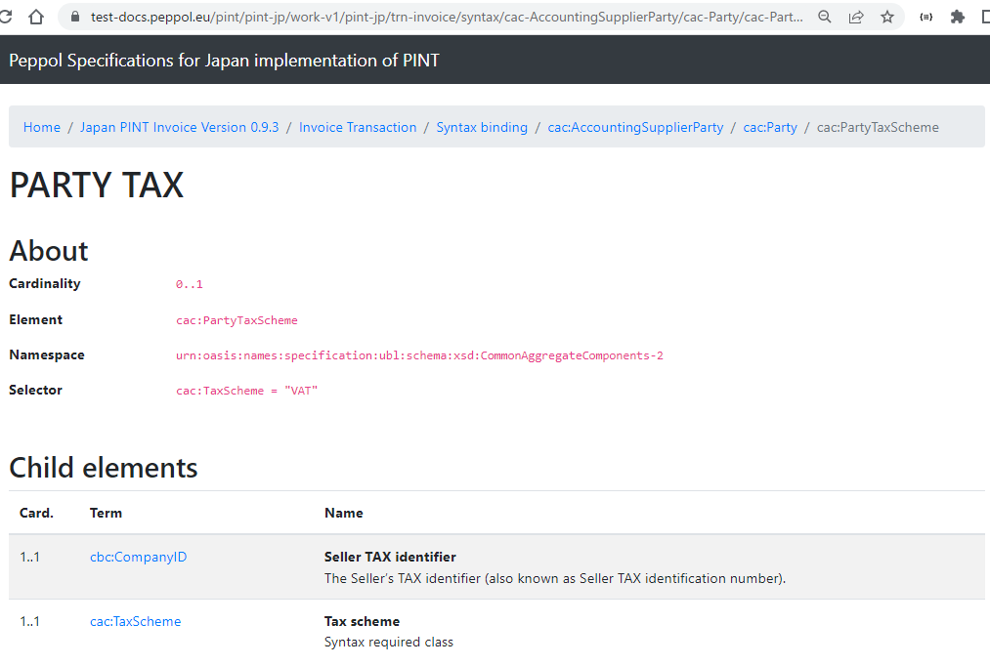Click the padlock site info icon
Screen dimensions: 990x666
click(75, 17)
